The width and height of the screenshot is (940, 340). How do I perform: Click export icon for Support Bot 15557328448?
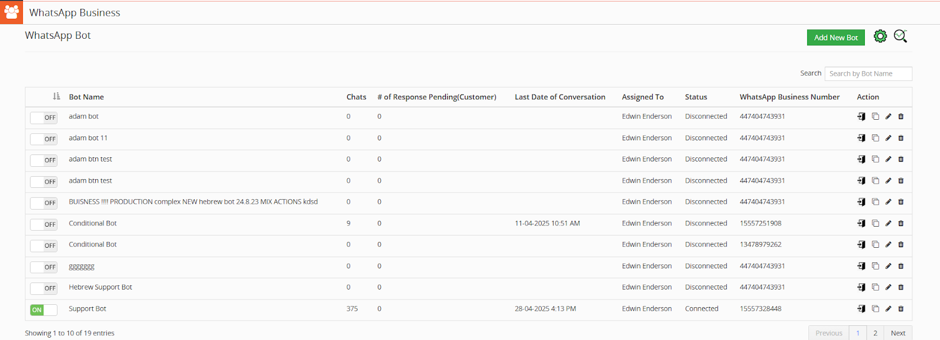tap(861, 309)
